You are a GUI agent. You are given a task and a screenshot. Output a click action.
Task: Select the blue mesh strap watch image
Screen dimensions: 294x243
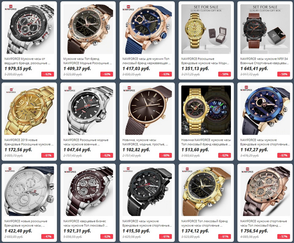[147, 29]
